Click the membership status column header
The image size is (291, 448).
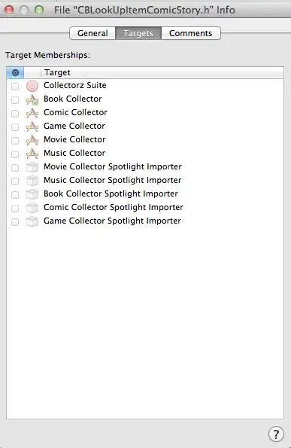coord(15,72)
